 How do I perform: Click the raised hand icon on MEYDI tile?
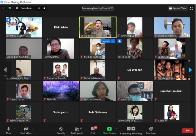point(8,20)
